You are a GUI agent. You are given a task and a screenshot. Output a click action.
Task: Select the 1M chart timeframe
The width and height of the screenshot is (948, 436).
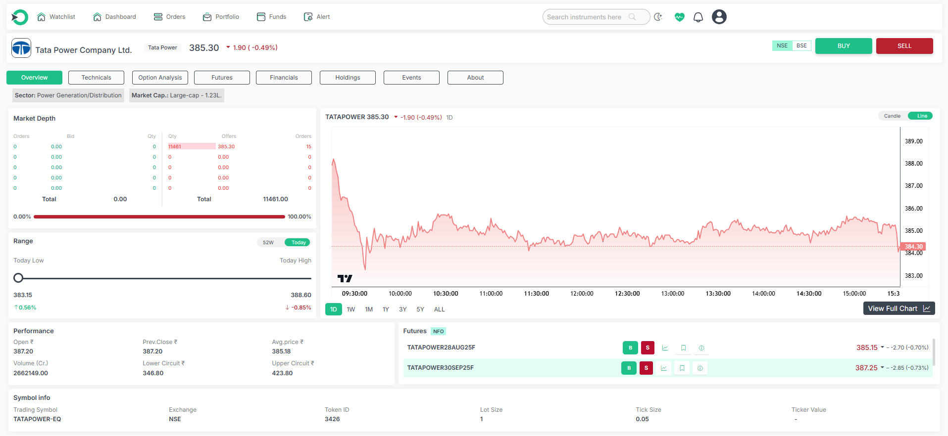click(369, 309)
